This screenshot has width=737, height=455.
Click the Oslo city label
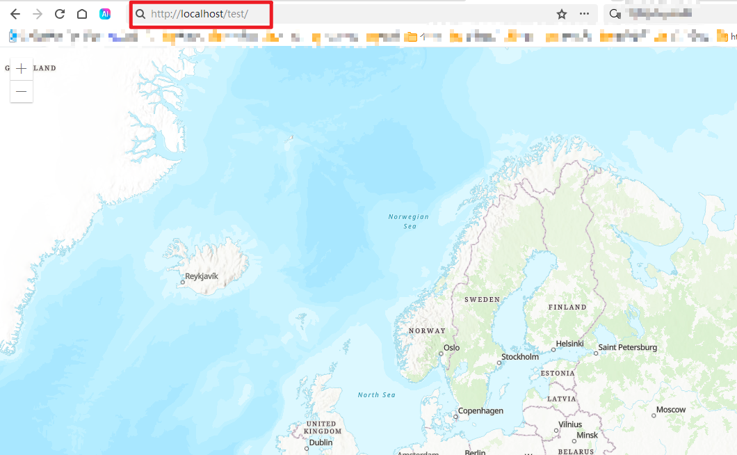452,348
